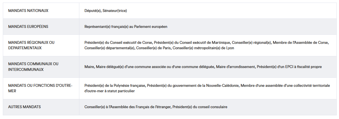339x119 pixels.
Task: Click Représentant(e) français(e) au Parlement européen text
Action: 126,27
